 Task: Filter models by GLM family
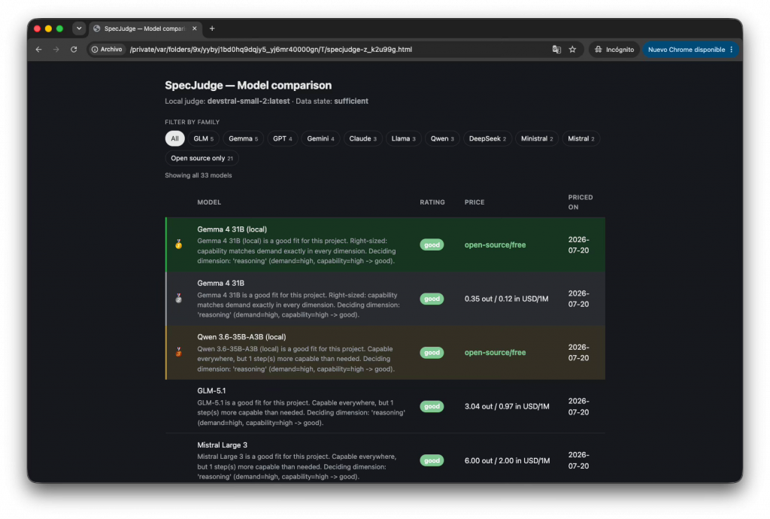coord(203,138)
